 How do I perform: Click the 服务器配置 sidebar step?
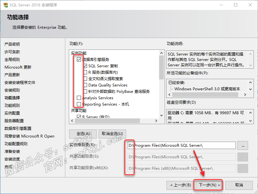click(14, 121)
